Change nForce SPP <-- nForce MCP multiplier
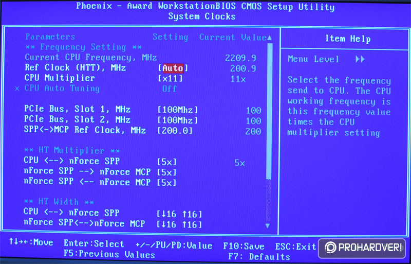Screen dimensions: 411x264 click(167, 183)
